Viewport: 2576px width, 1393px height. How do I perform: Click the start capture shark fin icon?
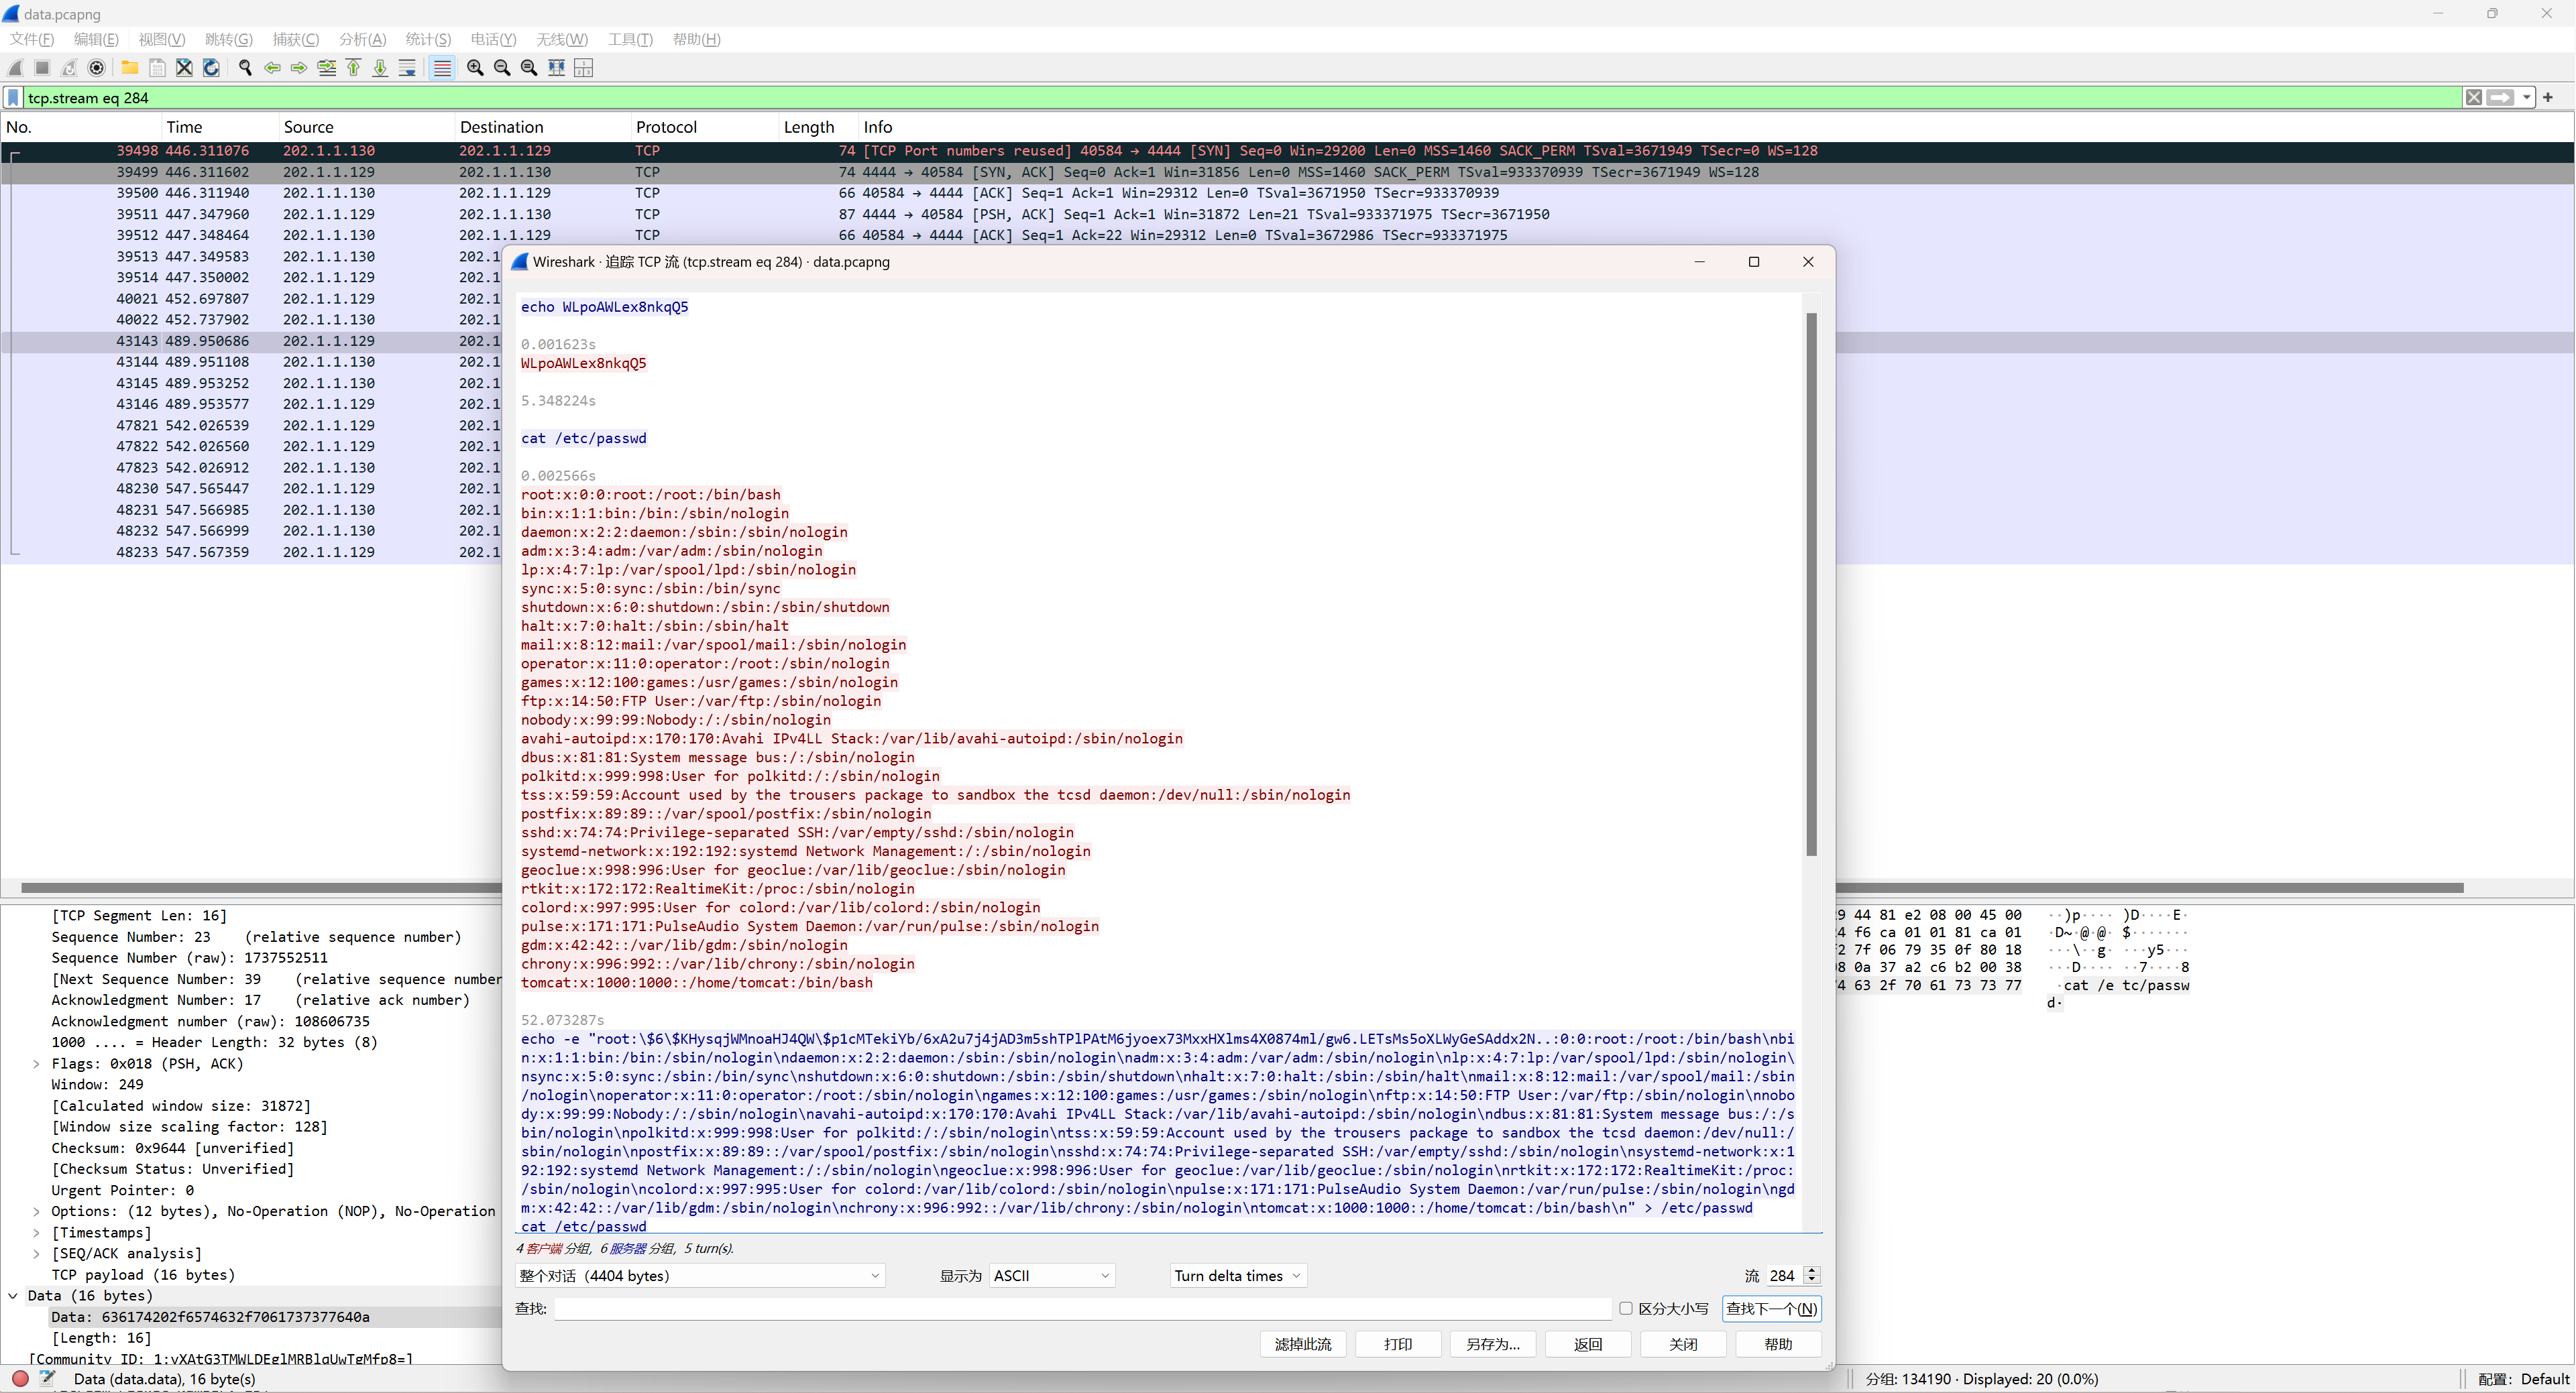(x=15, y=68)
